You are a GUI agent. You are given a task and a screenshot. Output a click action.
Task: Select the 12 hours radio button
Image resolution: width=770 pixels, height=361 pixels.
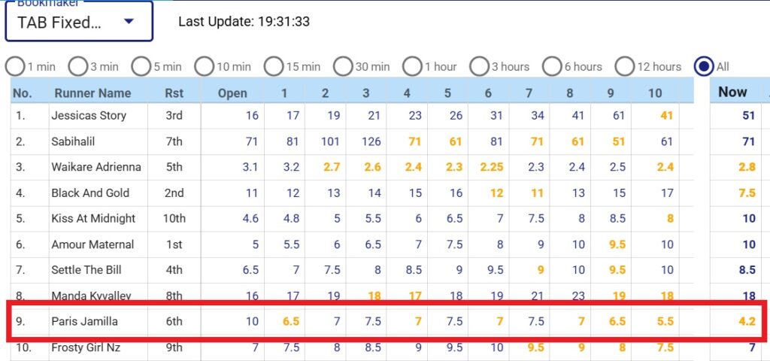click(x=626, y=66)
